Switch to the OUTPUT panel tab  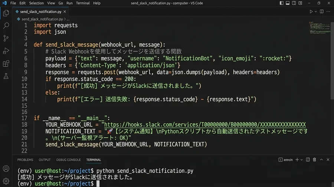[x=45, y=160]
